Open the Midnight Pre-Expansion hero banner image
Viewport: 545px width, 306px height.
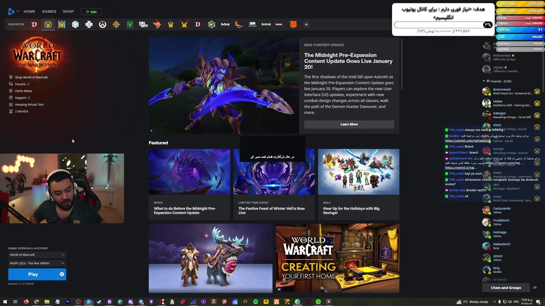point(224,85)
